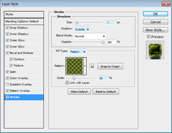Expand the Blend Mode dropdown
This screenshot has height=133, width=172.
(x=90, y=36)
